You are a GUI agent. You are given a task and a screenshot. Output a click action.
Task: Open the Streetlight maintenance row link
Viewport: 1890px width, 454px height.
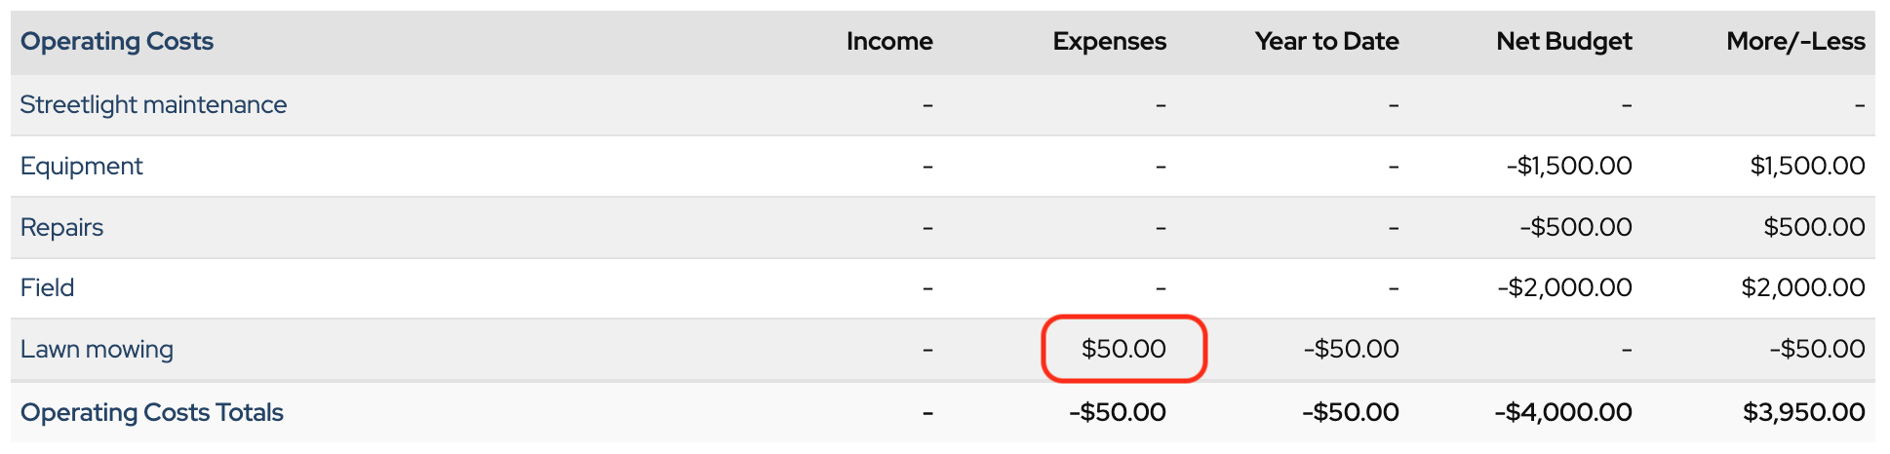point(153,105)
